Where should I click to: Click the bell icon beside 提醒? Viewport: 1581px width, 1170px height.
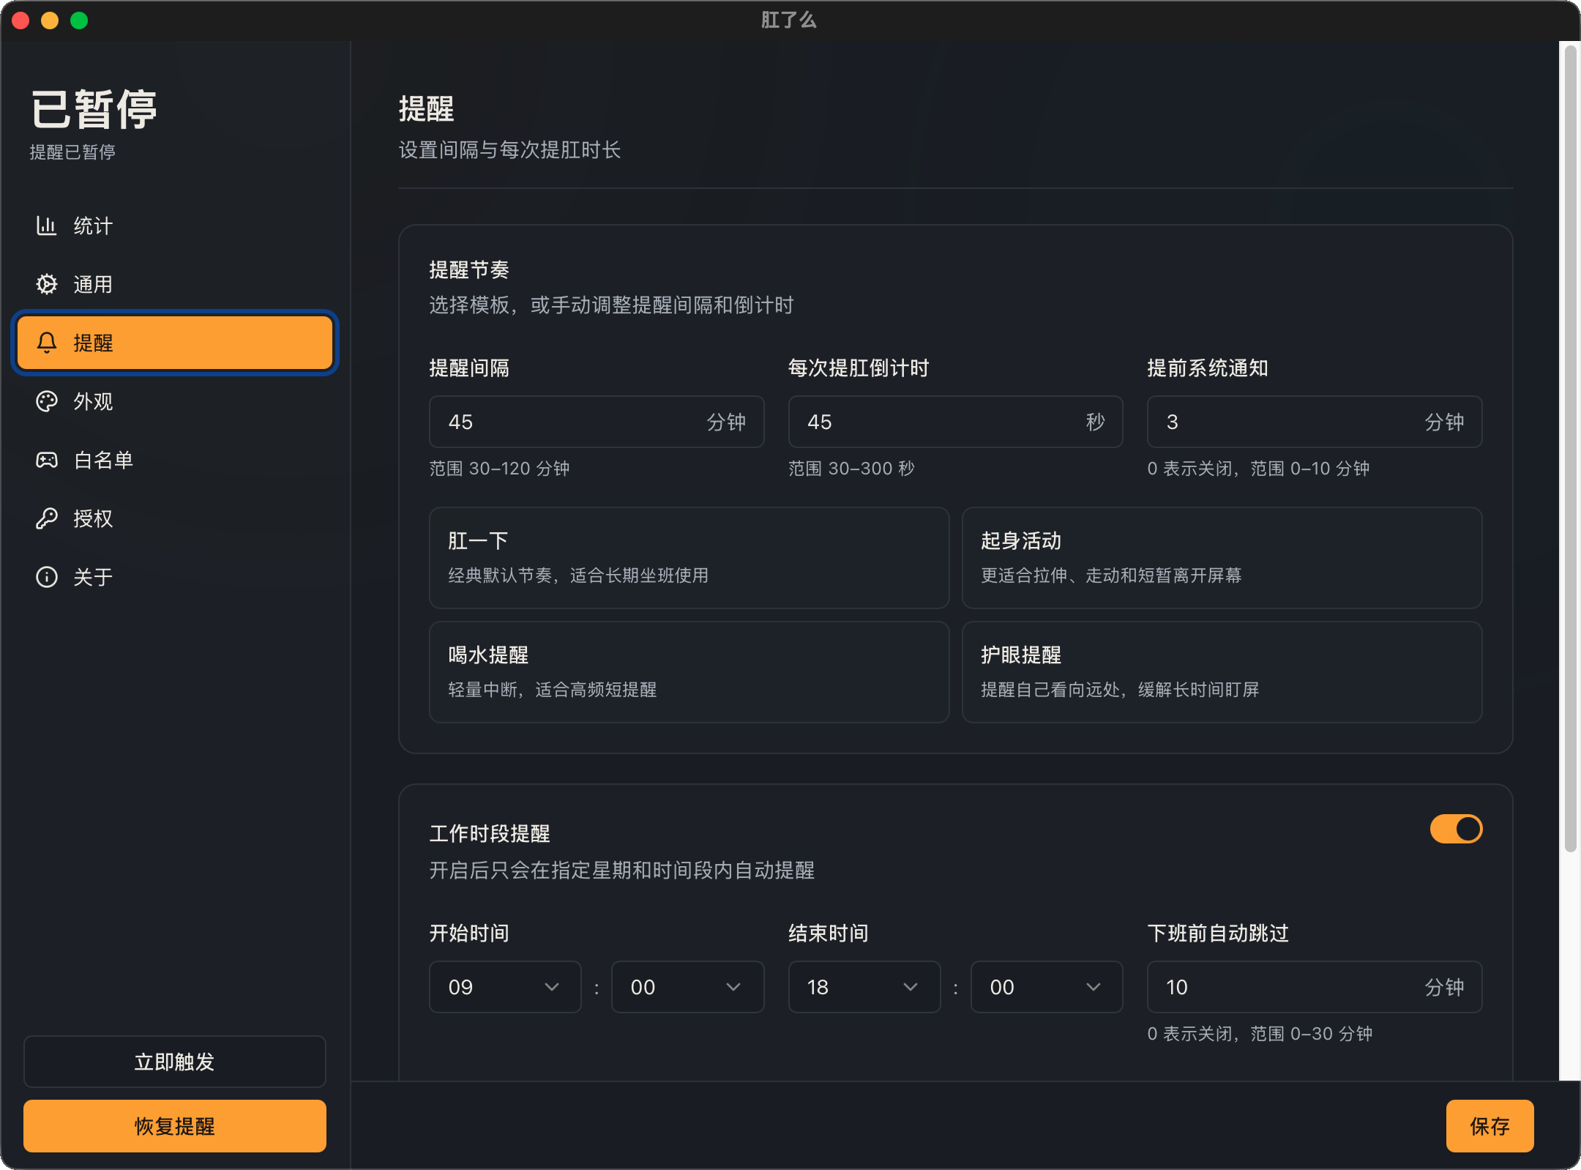(x=47, y=343)
